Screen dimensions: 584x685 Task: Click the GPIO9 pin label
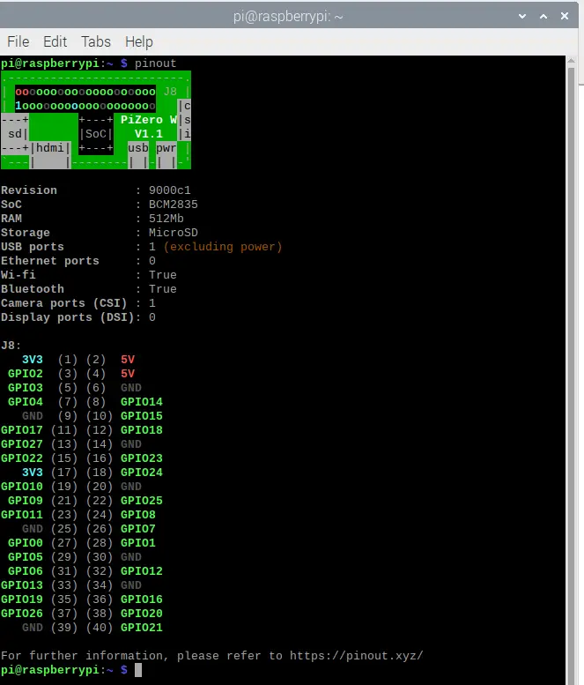tap(26, 500)
